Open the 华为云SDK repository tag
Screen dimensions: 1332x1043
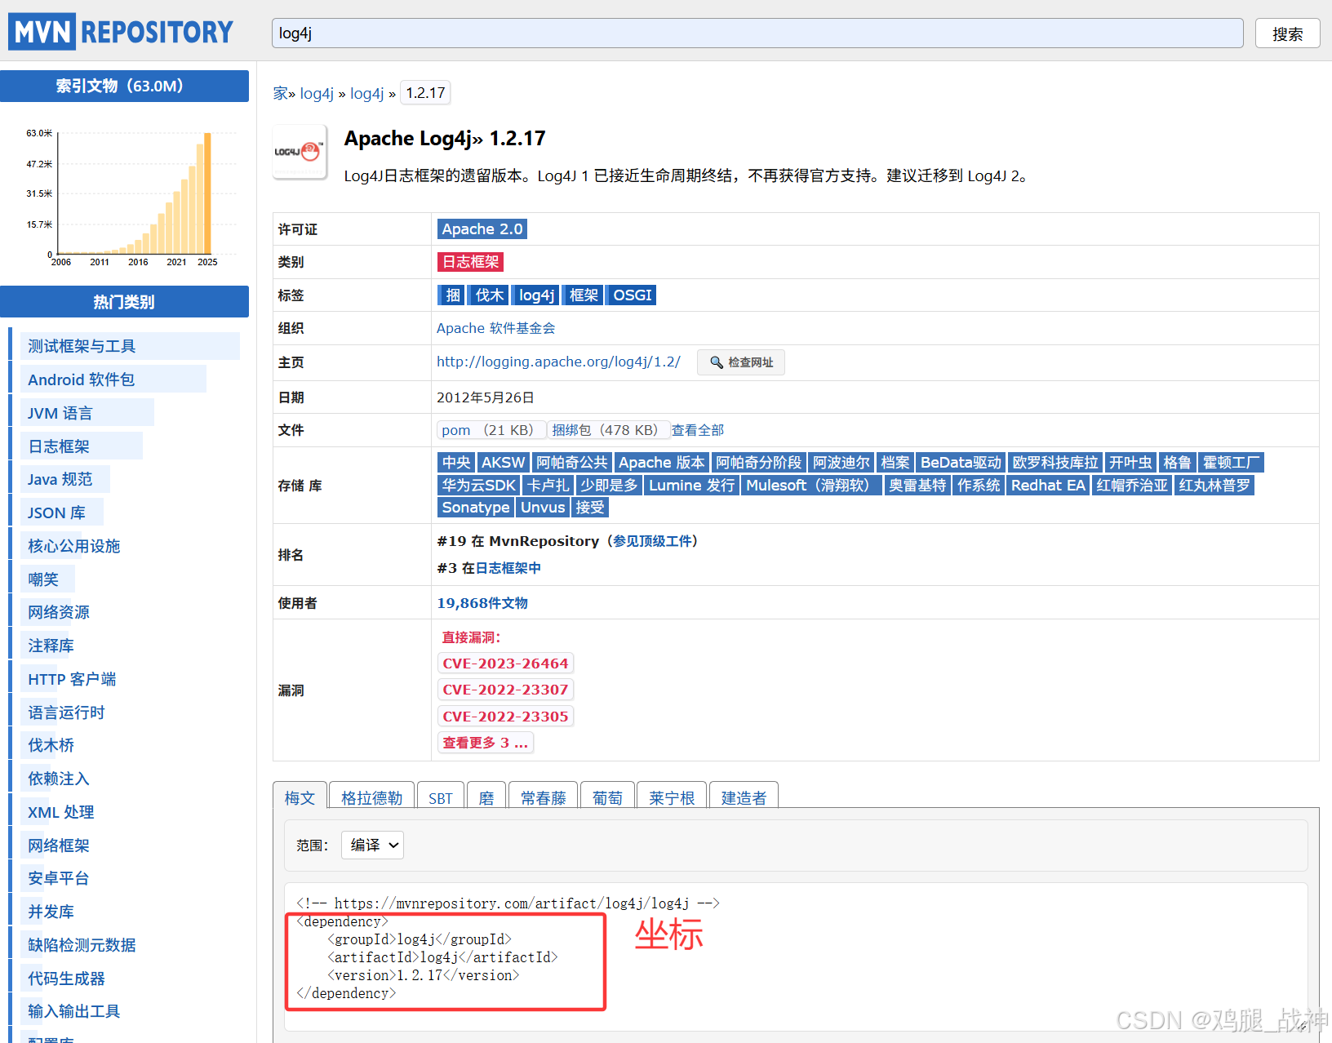479,486
